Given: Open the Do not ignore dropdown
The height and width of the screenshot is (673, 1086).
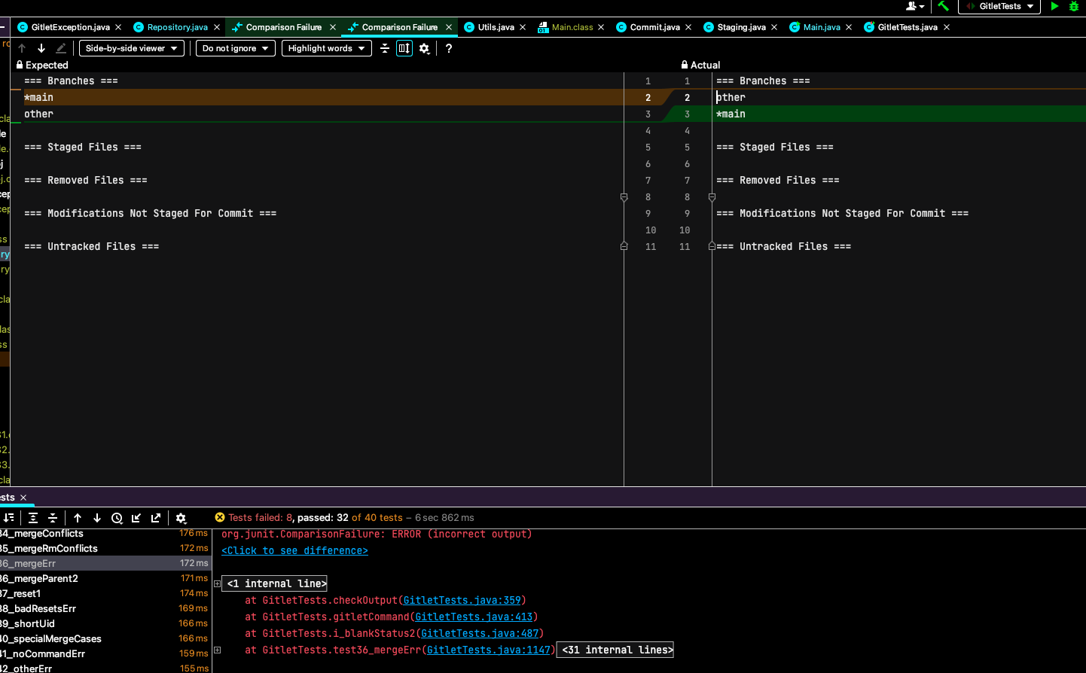Looking at the screenshot, I should click(235, 48).
